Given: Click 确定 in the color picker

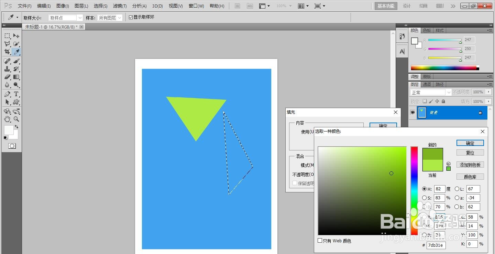Looking at the screenshot, I should (470, 143).
